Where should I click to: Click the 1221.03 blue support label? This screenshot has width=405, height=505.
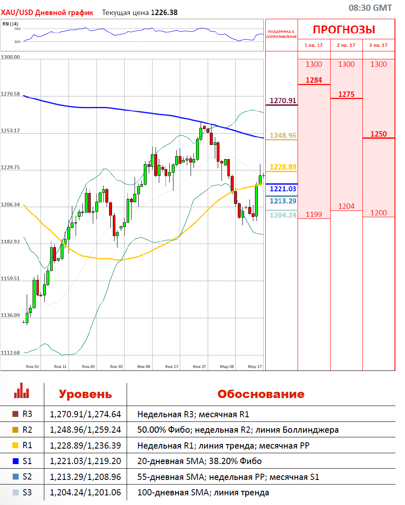[283, 189]
